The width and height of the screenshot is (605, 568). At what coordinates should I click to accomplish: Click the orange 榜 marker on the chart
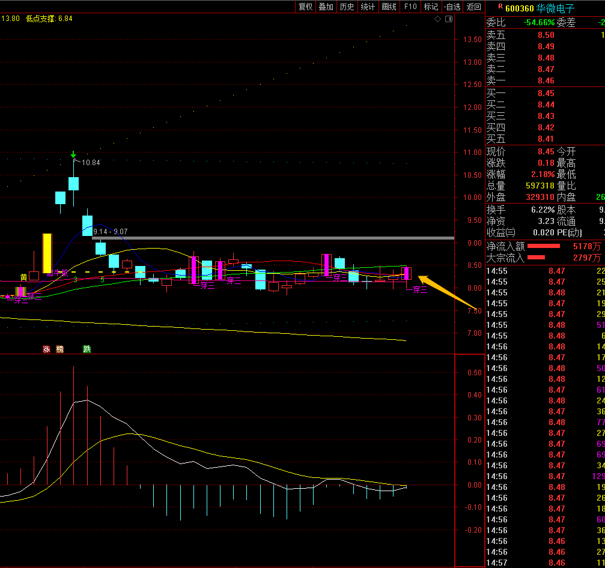coord(60,349)
